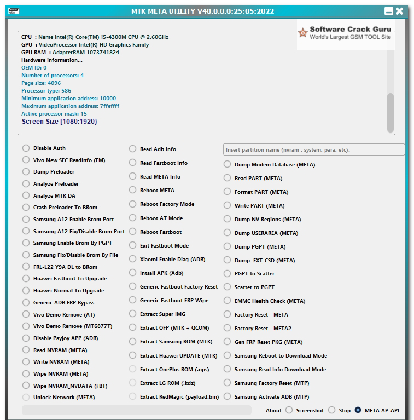Viewport: 414px width, 420px height.
Task: Minimize the MTK META Utility window
Action: [x=389, y=11]
